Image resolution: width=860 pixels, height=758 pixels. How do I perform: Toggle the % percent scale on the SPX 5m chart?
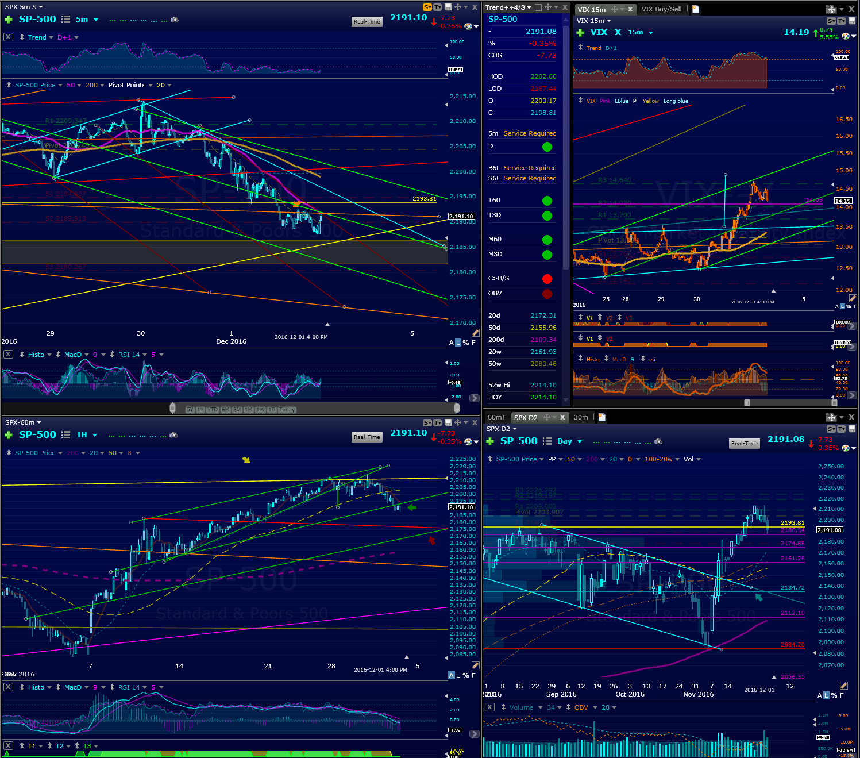coord(466,343)
